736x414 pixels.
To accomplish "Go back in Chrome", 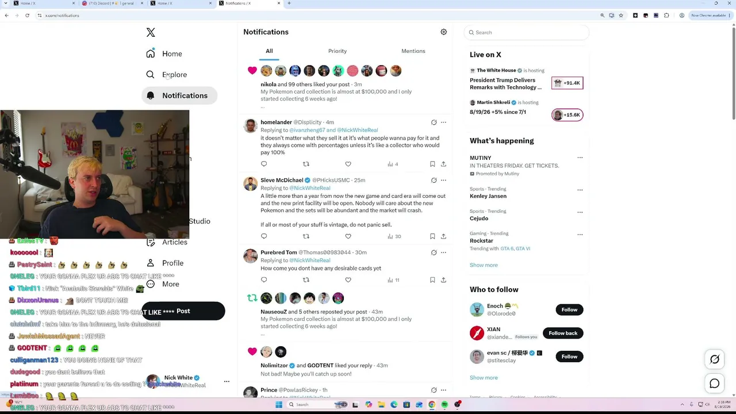I will (x=6, y=16).
